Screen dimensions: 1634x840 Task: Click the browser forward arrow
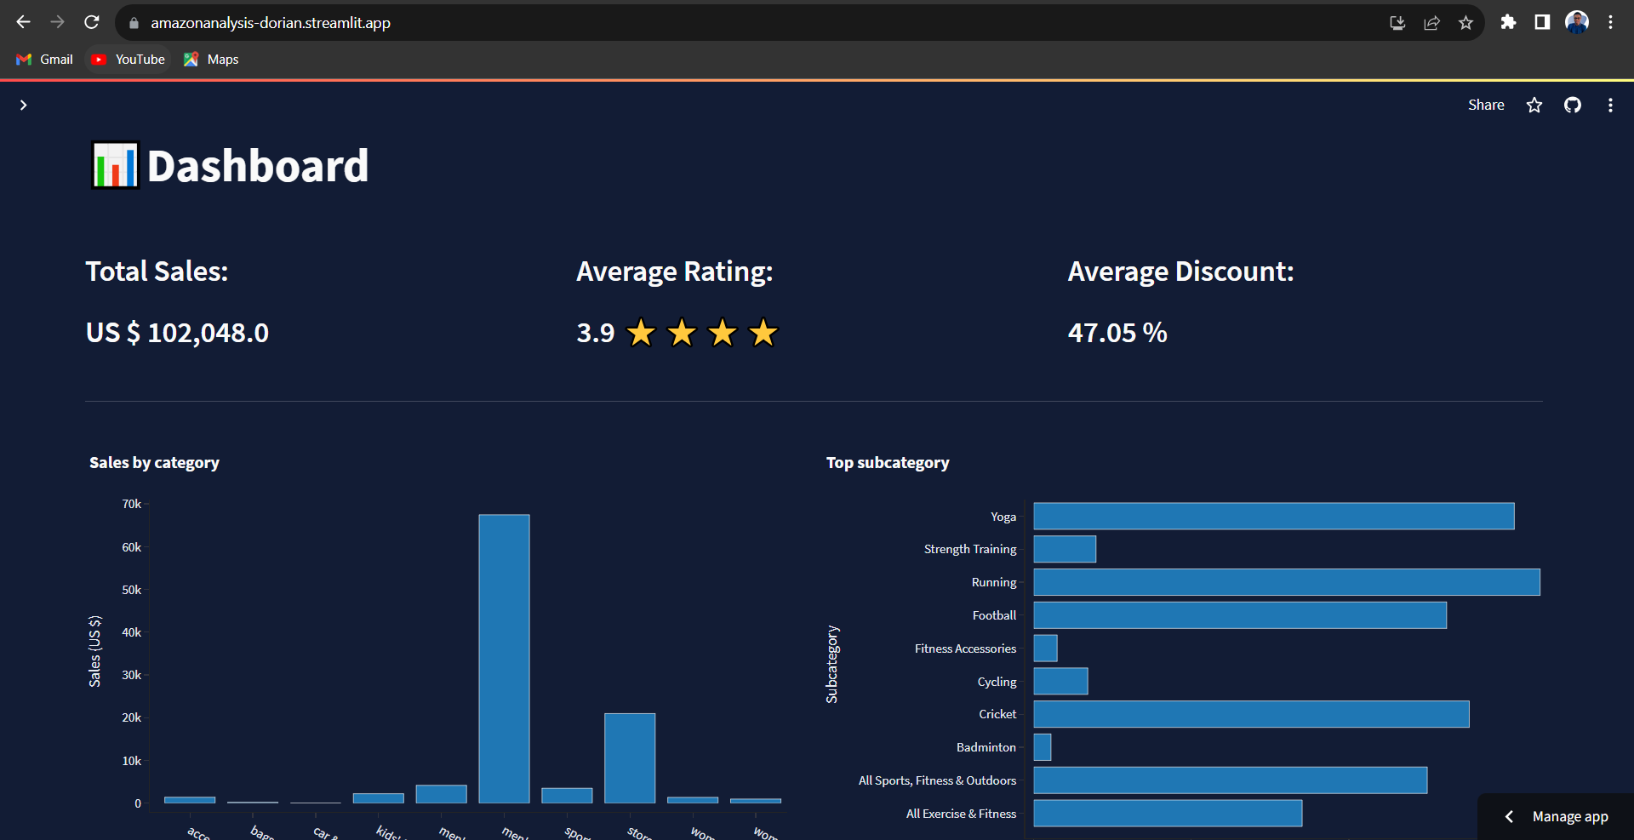[57, 22]
